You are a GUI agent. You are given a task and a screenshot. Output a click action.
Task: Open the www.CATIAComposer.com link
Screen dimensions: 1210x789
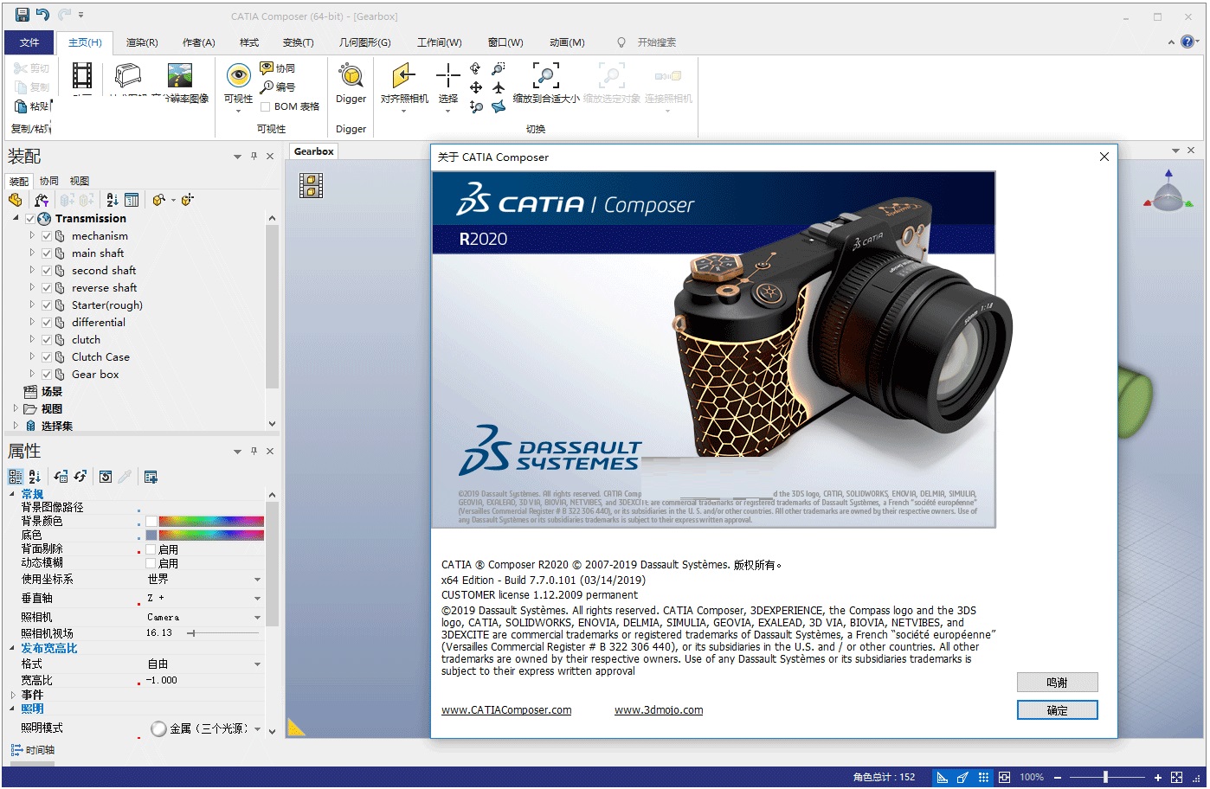506,710
